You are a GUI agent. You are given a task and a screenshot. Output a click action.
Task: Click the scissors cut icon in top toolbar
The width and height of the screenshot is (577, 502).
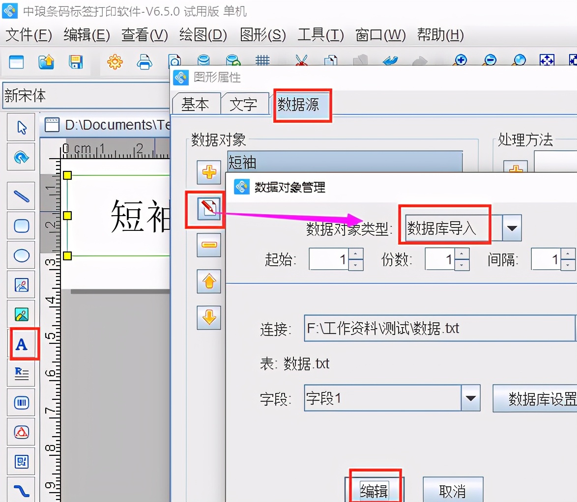pos(301,60)
